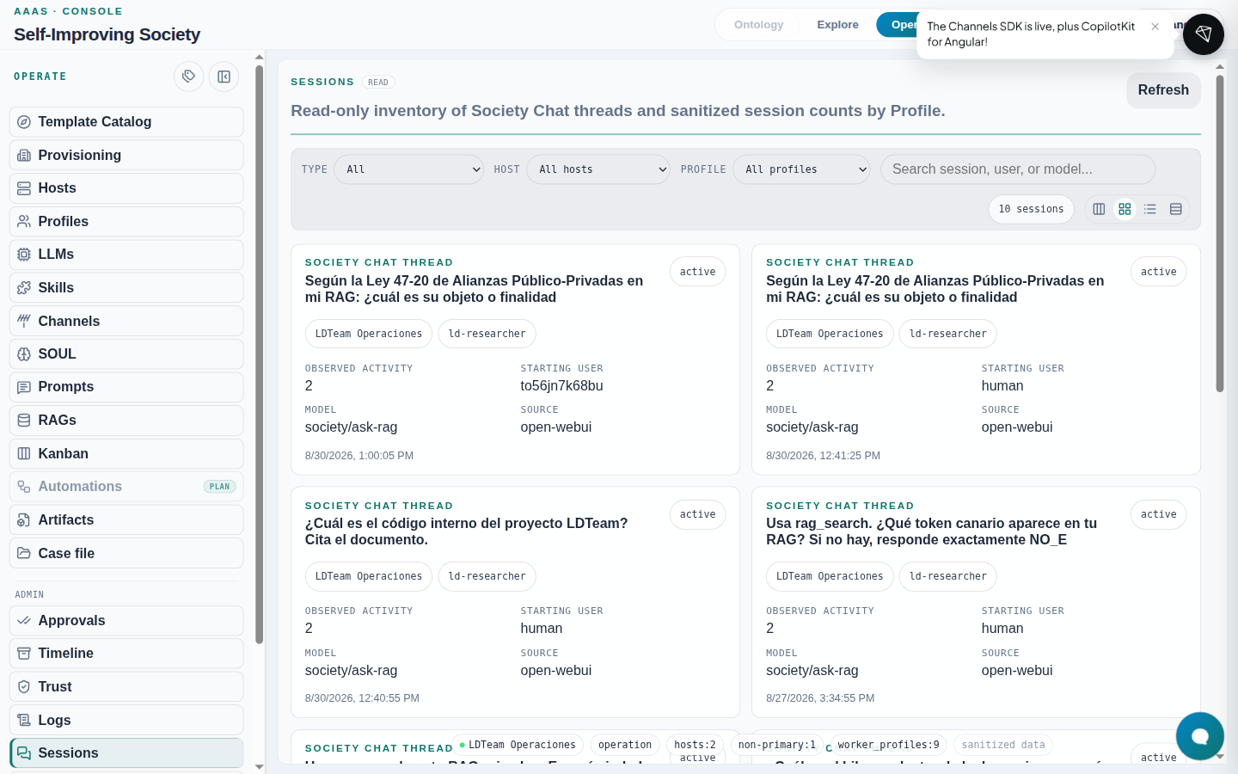Switch to the Ontology tab
1238x774 pixels.
click(x=759, y=25)
